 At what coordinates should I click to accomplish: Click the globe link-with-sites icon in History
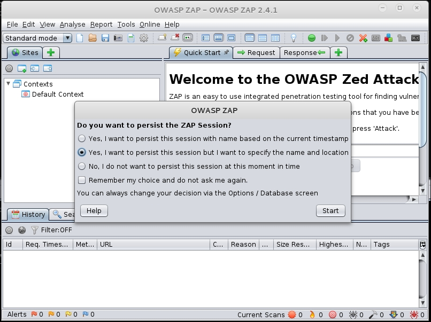coord(22,230)
